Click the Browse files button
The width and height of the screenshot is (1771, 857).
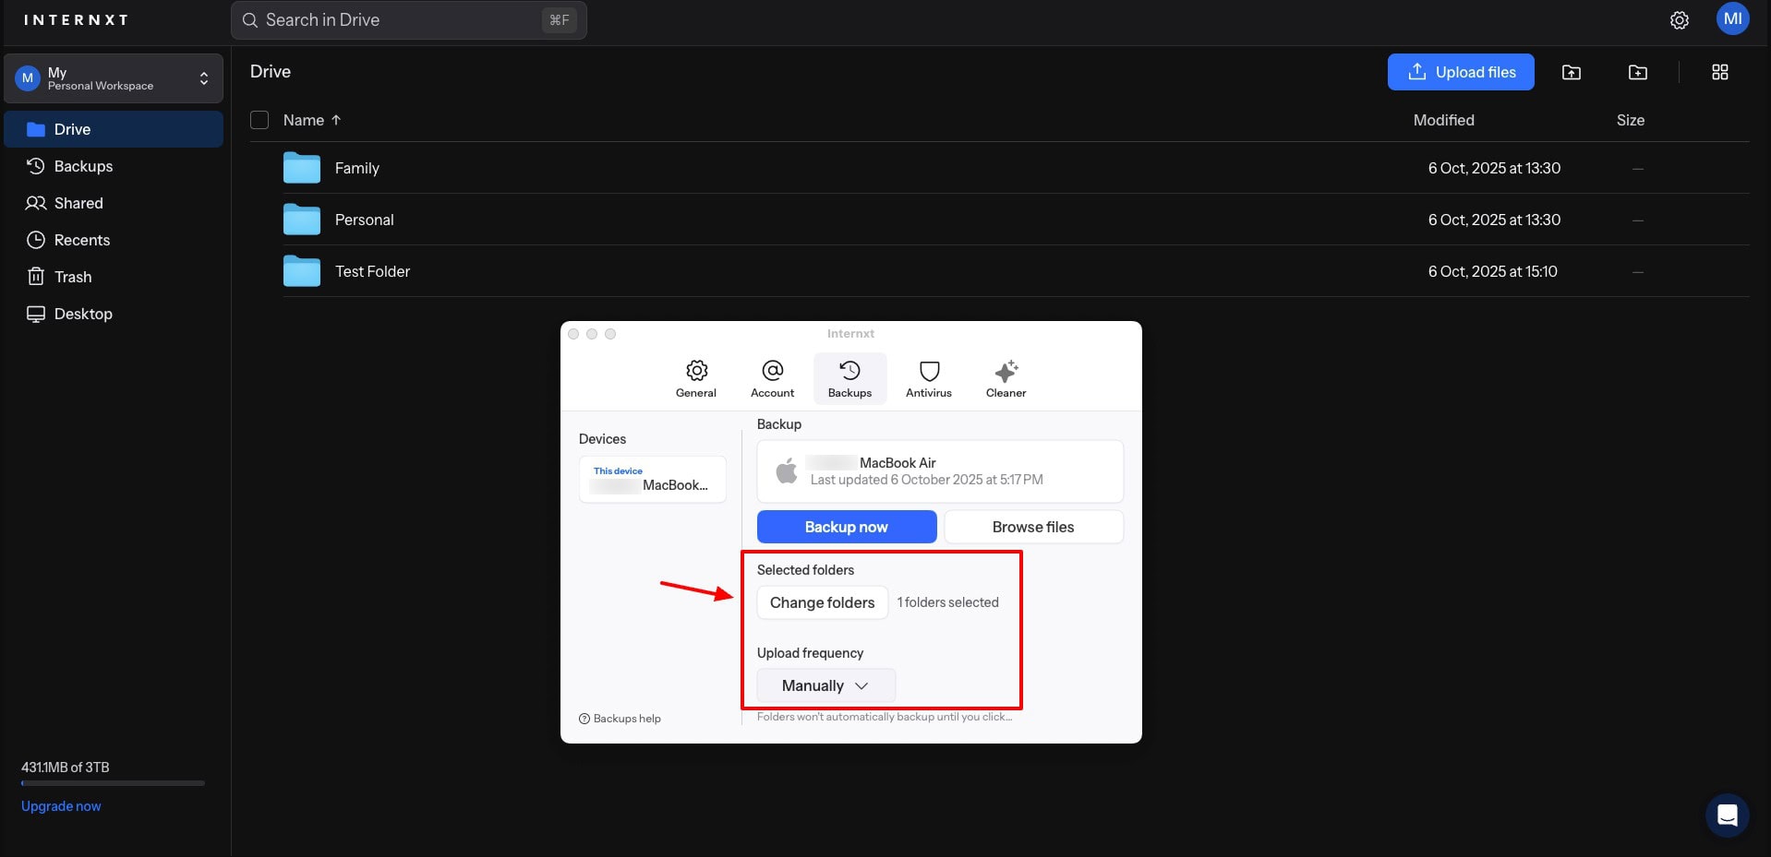pos(1033,527)
